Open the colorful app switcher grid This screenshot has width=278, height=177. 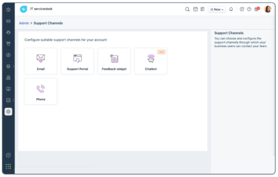tap(8, 166)
